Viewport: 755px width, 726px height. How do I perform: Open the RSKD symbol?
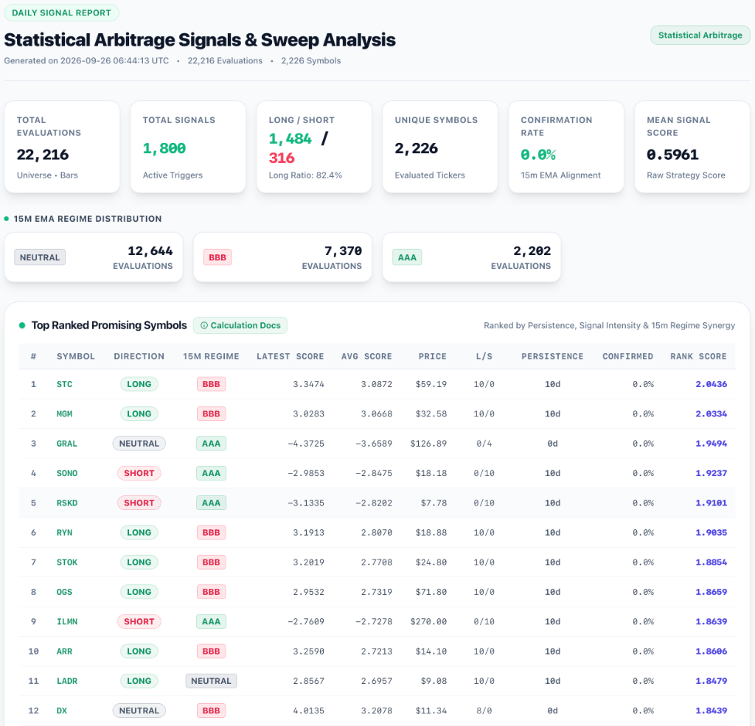click(67, 503)
